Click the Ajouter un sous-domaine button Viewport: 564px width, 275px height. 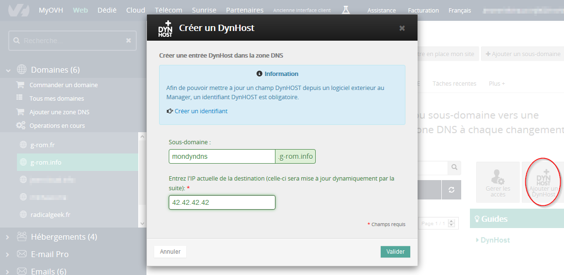[x=523, y=54]
